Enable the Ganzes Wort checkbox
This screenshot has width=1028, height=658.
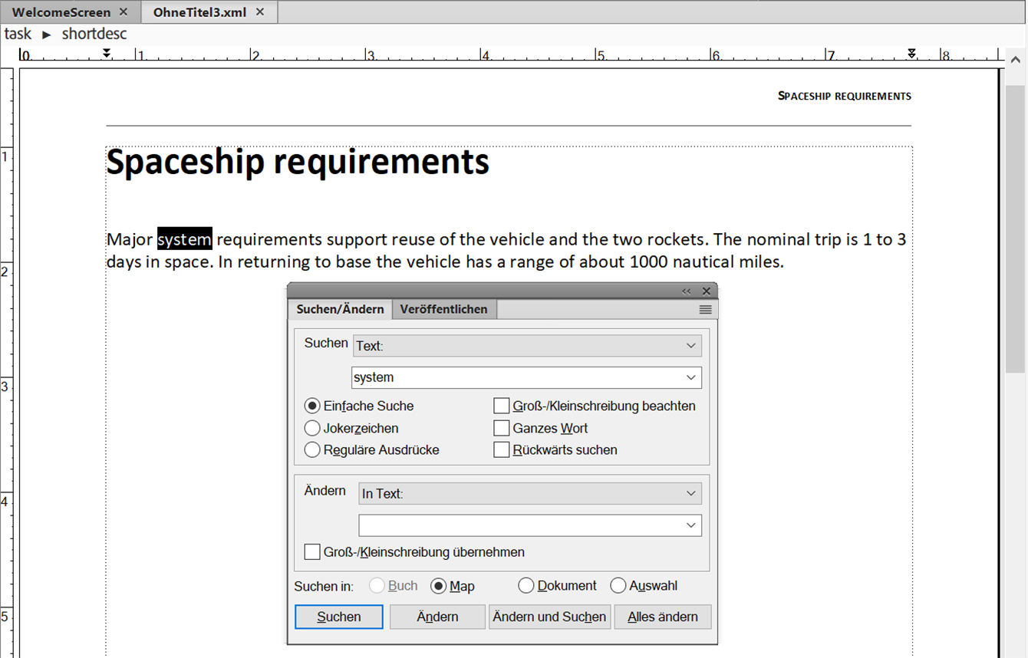[x=502, y=428]
